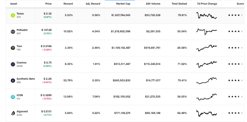The width and height of the screenshot is (247, 122).
Task: Sort the table by Market Cap column
Action: click(123, 4)
